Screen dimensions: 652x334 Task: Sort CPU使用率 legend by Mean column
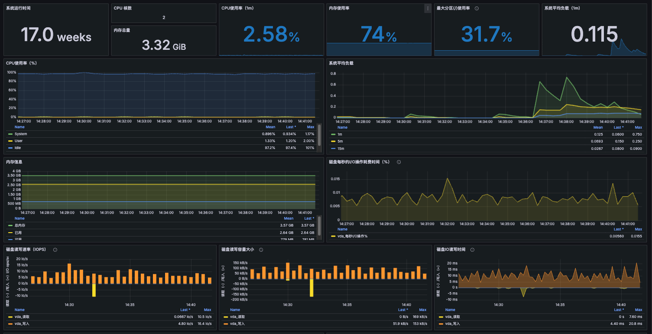[270, 127]
